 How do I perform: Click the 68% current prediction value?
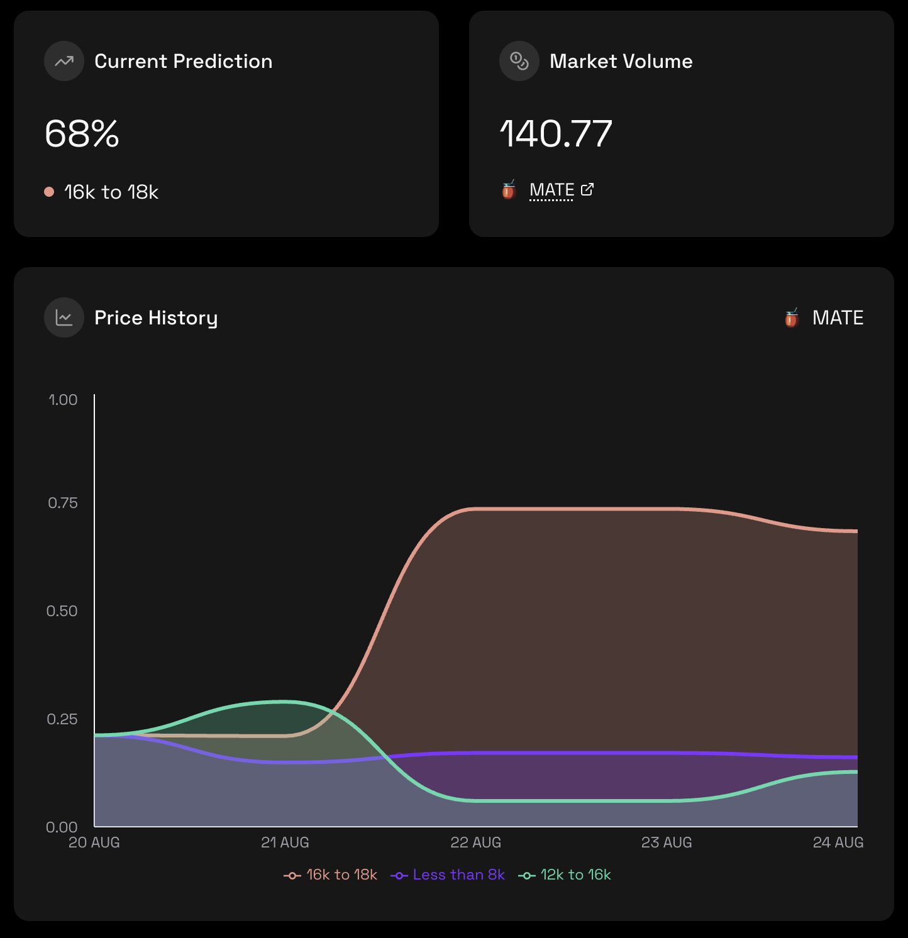(82, 133)
